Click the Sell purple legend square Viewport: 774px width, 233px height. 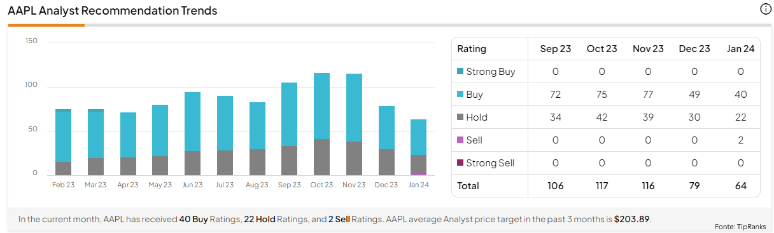tap(460, 140)
